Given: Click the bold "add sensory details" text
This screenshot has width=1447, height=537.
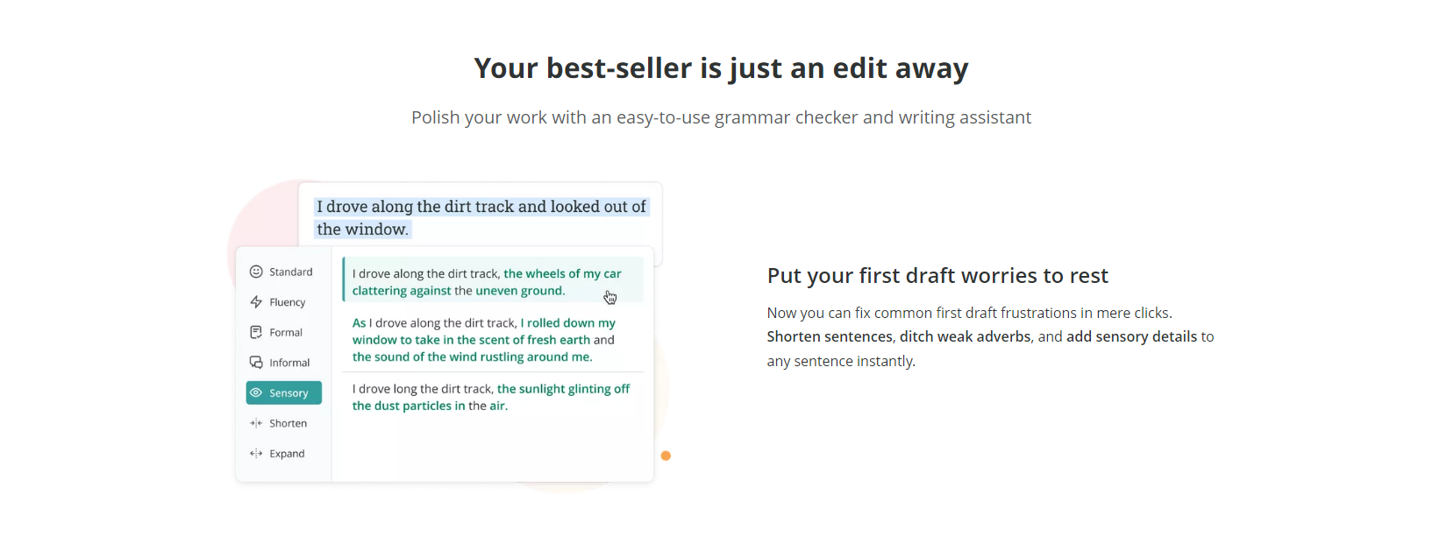Looking at the screenshot, I should point(1131,337).
